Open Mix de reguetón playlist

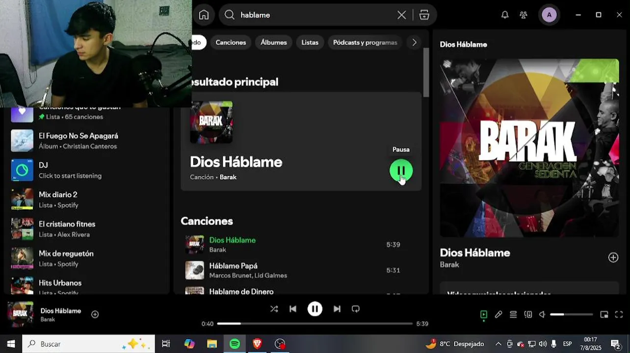[x=86, y=258]
